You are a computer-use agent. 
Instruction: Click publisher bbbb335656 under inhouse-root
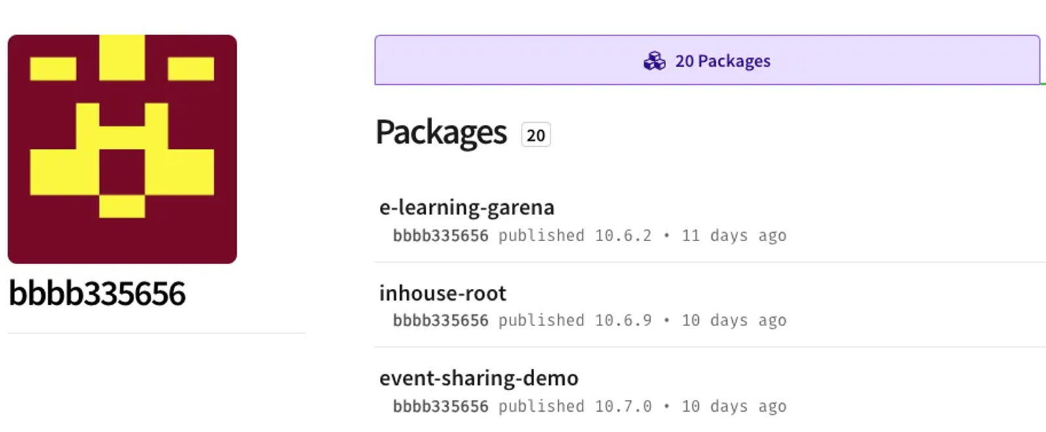(441, 321)
